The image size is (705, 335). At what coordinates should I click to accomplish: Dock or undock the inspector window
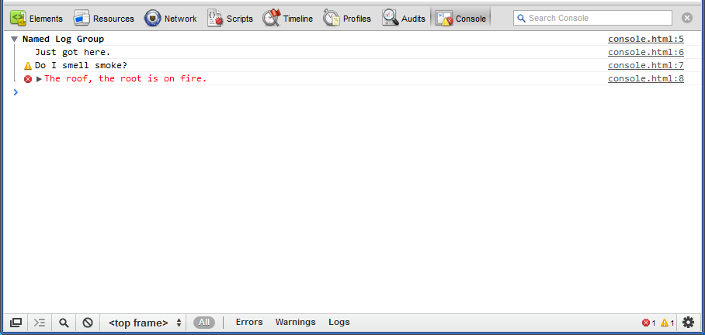[x=15, y=323]
